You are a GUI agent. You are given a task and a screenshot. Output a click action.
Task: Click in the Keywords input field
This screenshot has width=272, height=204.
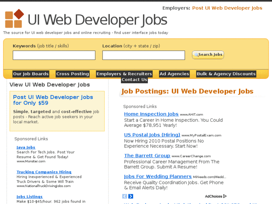point(54,55)
